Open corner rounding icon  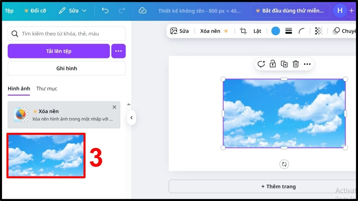point(302,31)
